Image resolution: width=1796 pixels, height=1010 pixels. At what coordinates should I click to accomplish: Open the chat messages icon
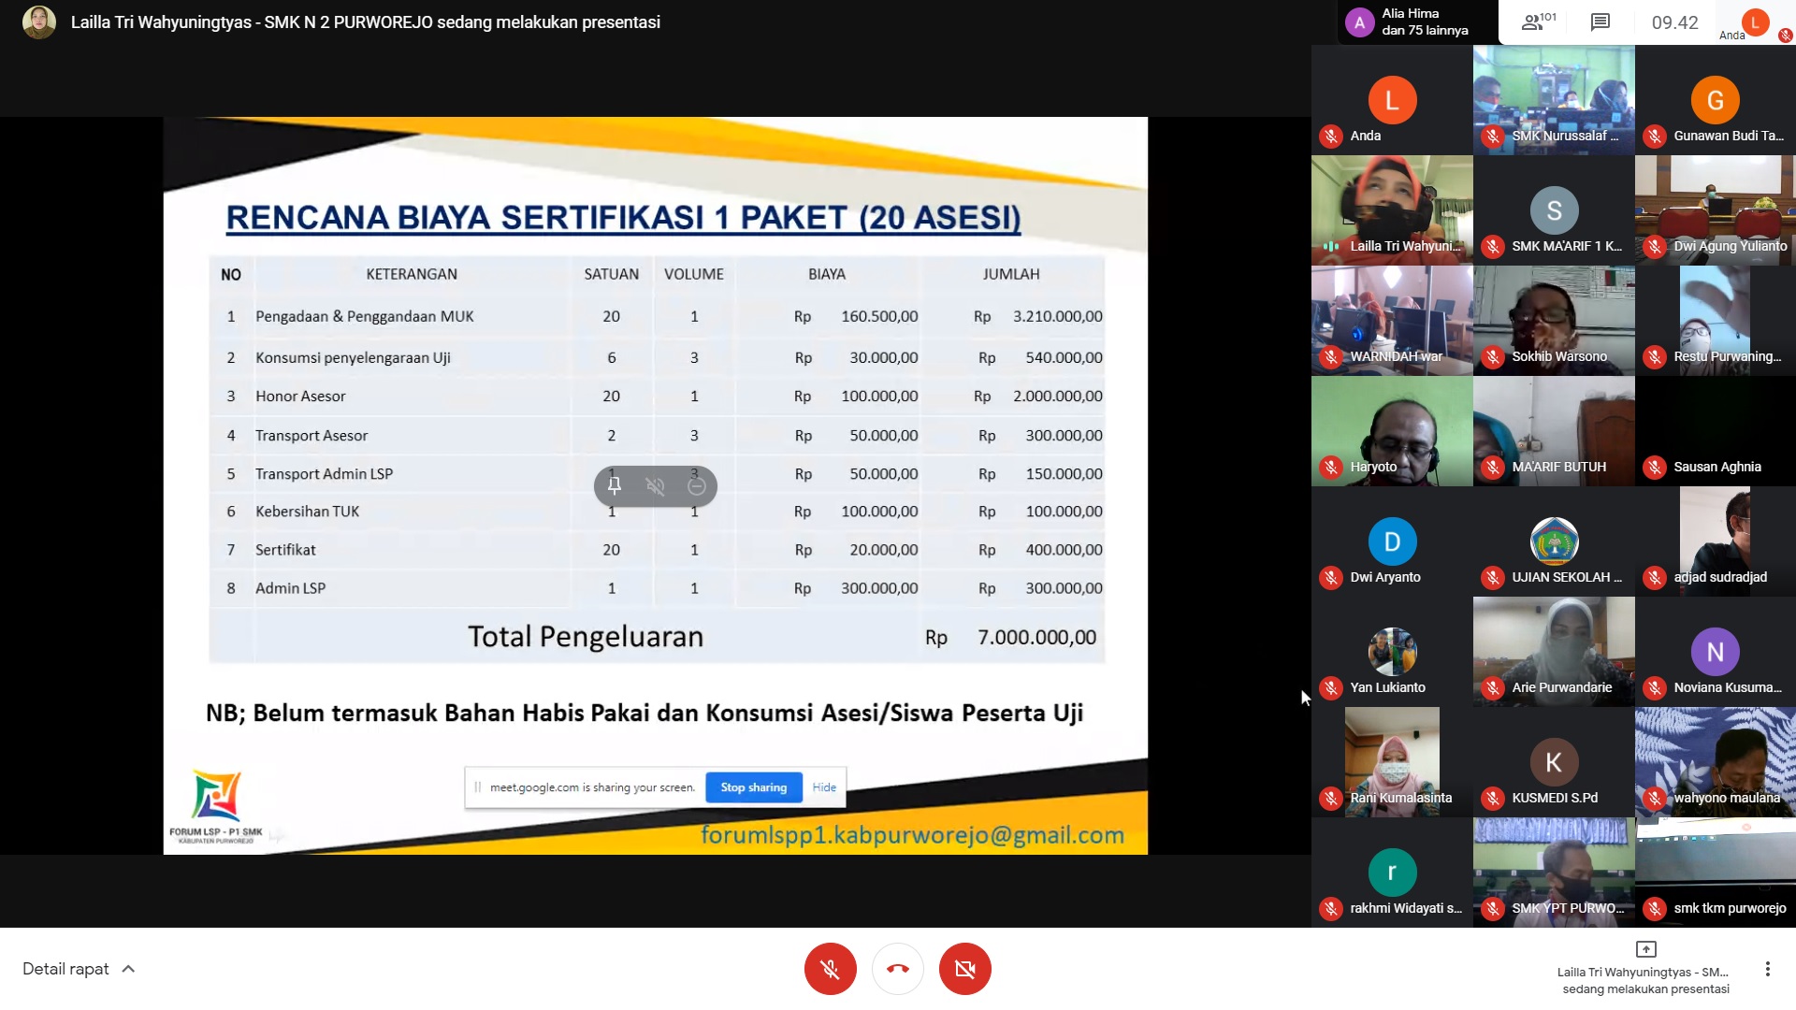pos(1600,22)
